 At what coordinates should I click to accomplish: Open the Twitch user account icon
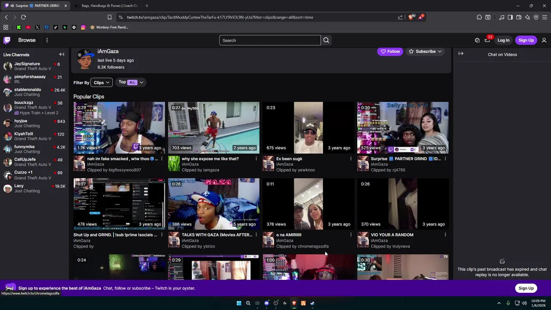click(x=544, y=40)
